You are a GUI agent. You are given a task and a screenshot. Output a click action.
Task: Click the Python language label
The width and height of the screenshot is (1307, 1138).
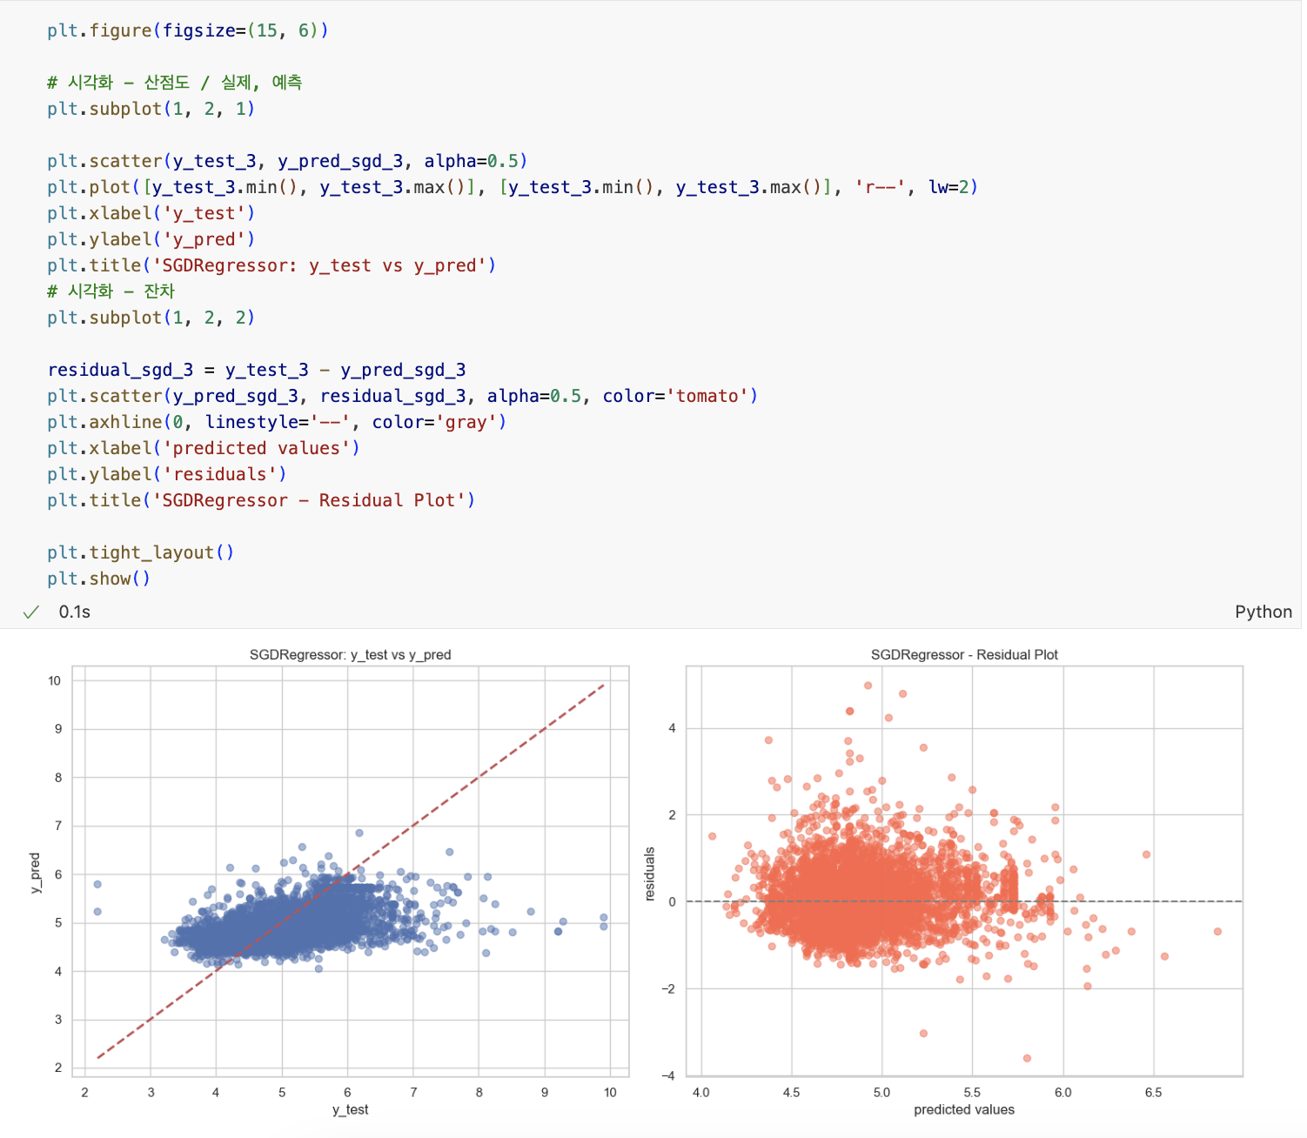[x=1263, y=613]
